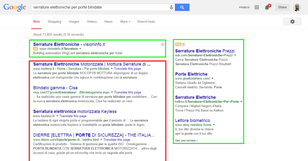The width and height of the screenshot is (308, 161).
Task: Click the www.gisellustefano.com/ URL text
Action: [192, 78]
